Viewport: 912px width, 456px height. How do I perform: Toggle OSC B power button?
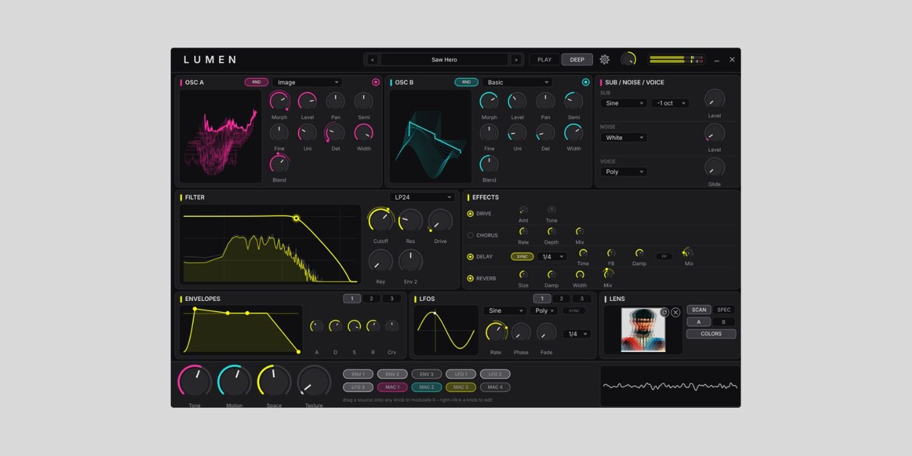point(586,82)
